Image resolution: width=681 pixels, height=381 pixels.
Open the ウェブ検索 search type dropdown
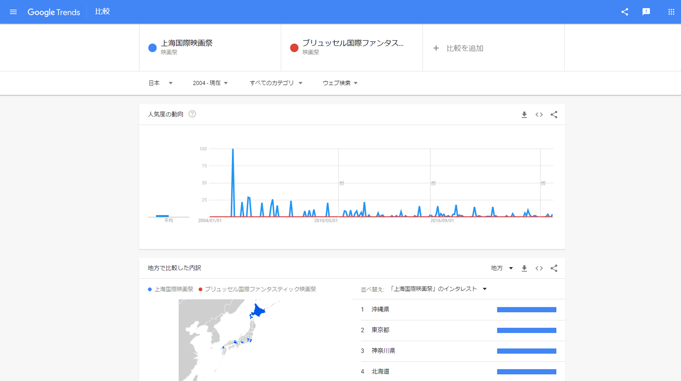click(x=340, y=83)
